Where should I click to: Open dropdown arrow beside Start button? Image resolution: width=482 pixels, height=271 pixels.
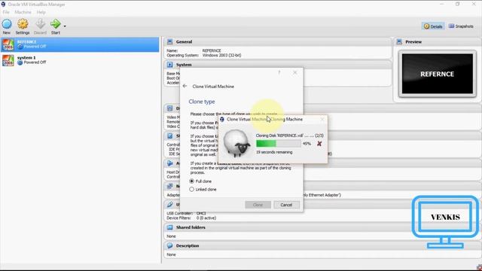pos(65,26)
